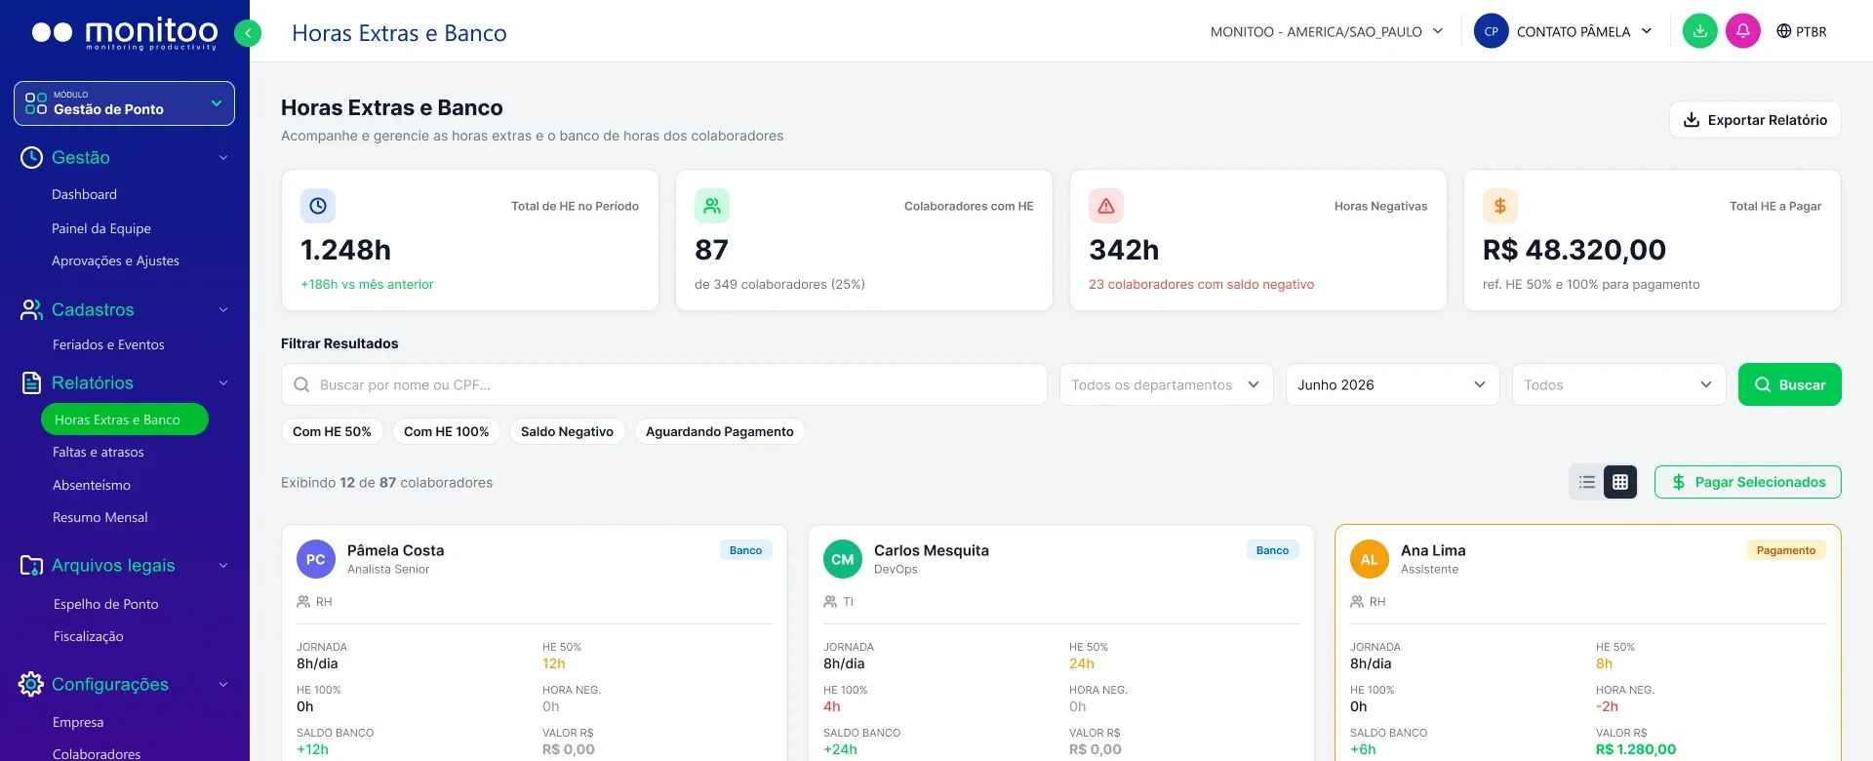Open the Junho 2026 month dropdown

pyautogui.click(x=1393, y=384)
